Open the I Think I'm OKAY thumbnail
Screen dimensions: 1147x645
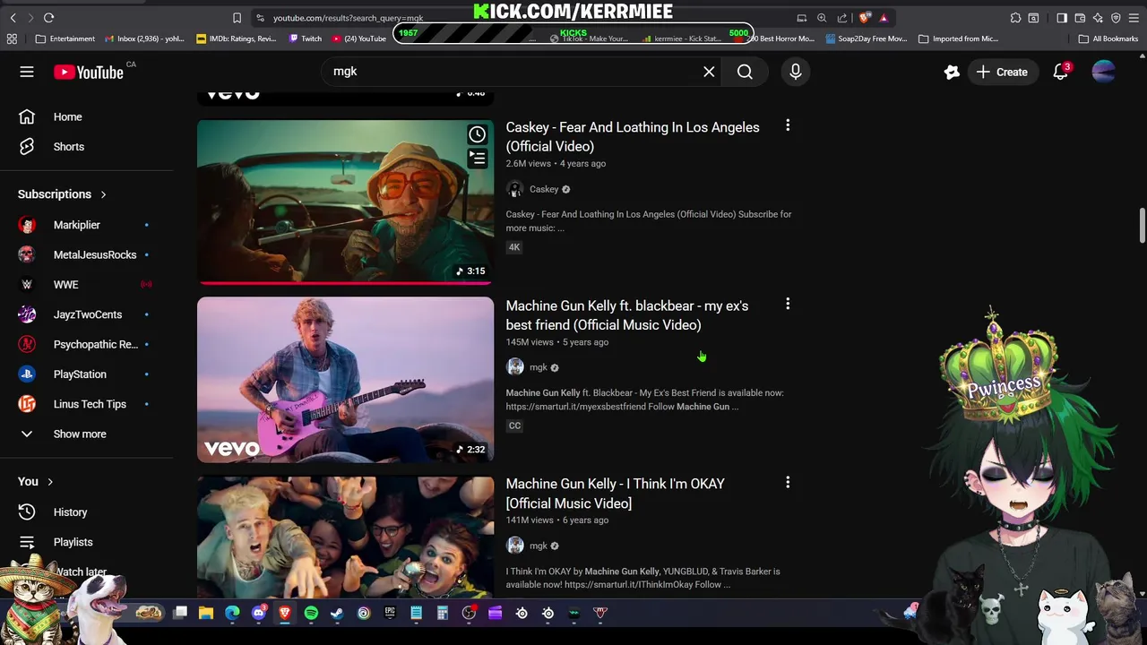pos(345,537)
